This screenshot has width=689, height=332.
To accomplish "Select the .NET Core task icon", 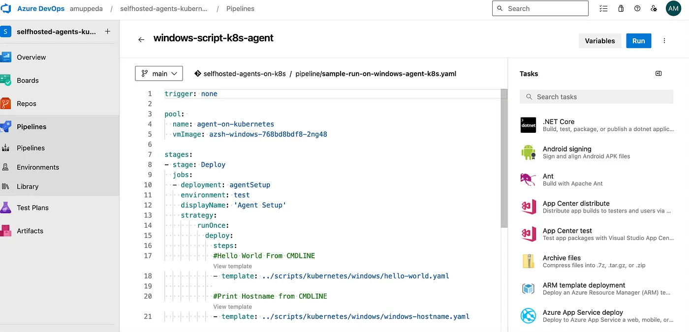I will tap(528, 125).
